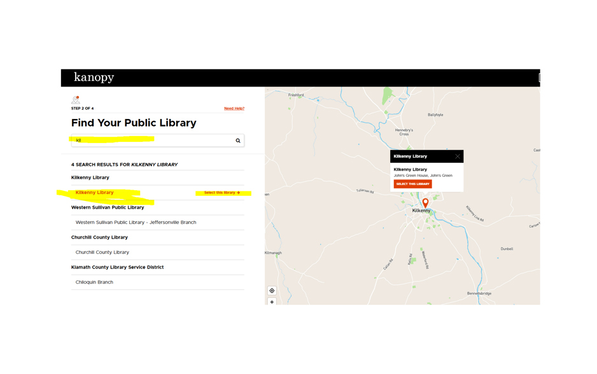Click the Kanopy logo in header
Viewport: 597px width, 374px height.
coord(94,78)
